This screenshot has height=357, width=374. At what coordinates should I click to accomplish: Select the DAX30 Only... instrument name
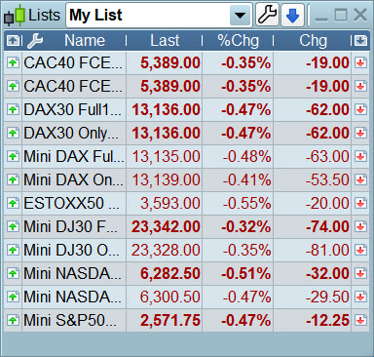pyautogui.click(x=71, y=133)
